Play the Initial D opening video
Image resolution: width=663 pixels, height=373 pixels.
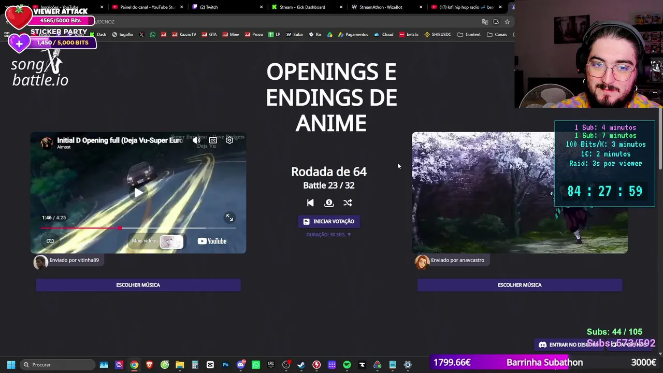pos(138,193)
